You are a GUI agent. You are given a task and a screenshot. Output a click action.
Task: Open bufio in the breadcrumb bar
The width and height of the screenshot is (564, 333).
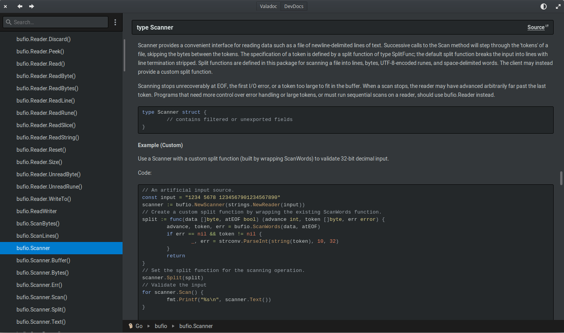click(161, 326)
